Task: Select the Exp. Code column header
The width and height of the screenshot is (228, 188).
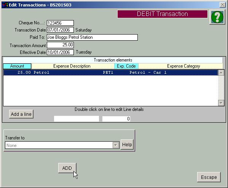Action: tap(126, 66)
